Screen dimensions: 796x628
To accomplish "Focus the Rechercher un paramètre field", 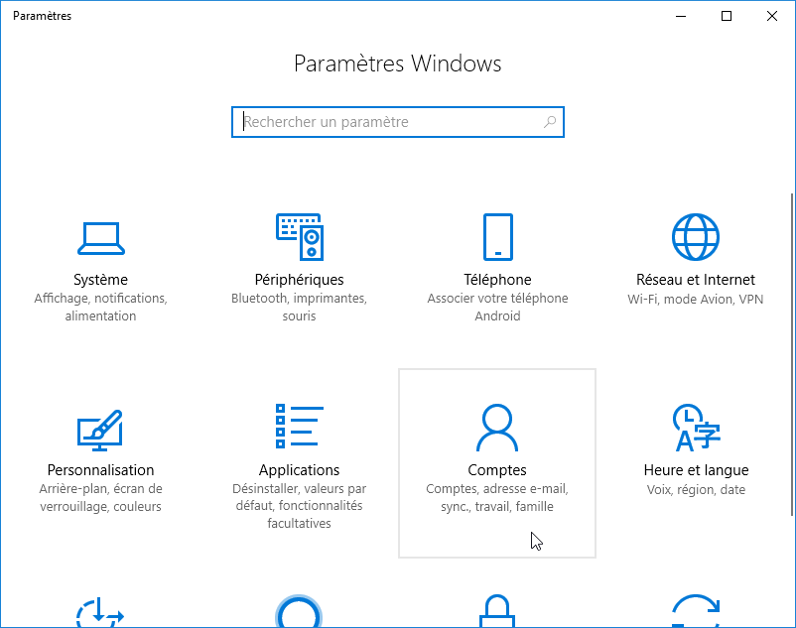I will pyautogui.click(x=398, y=122).
